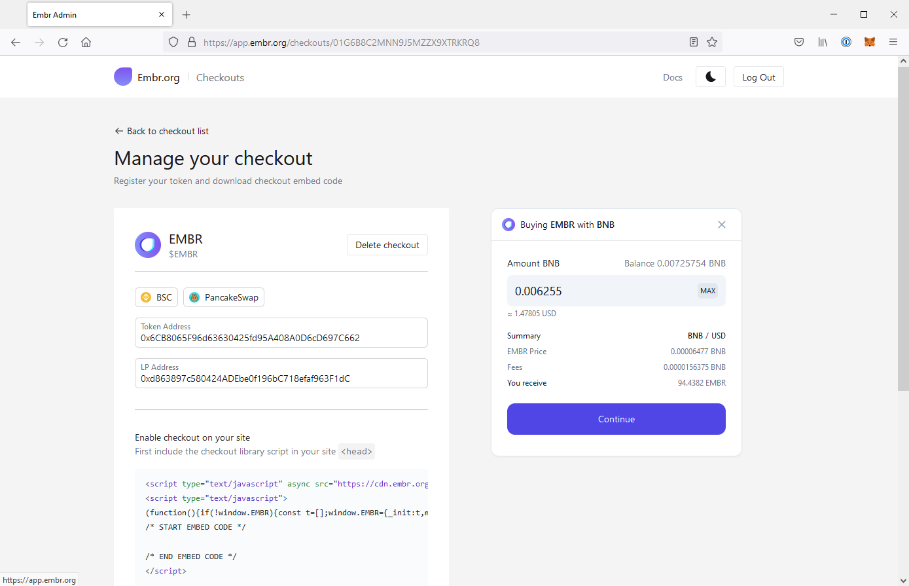The height and width of the screenshot is (586, 909).
Task: Click the page vertical scrollbar thumb
Action: tap(903, 229)
